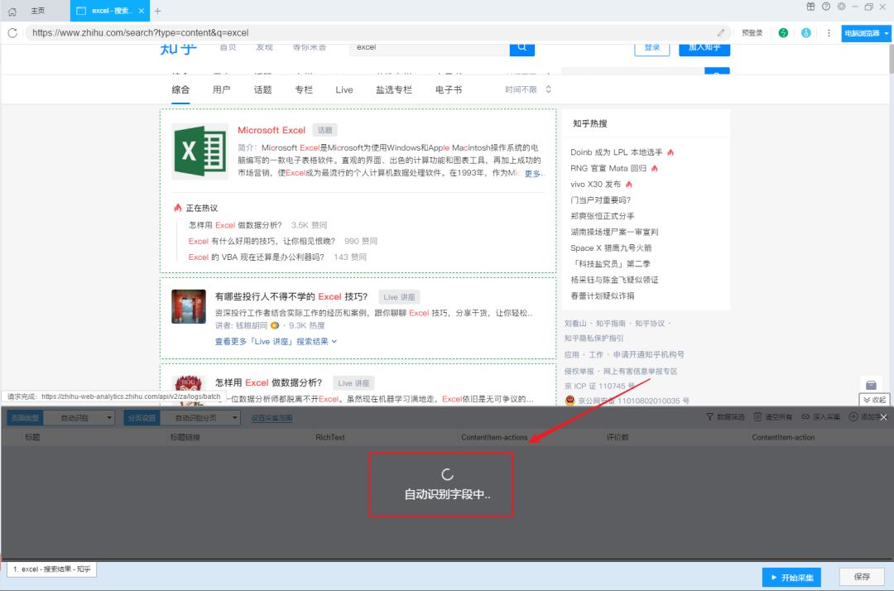Click the data filter funnel icon

[709, 417]
